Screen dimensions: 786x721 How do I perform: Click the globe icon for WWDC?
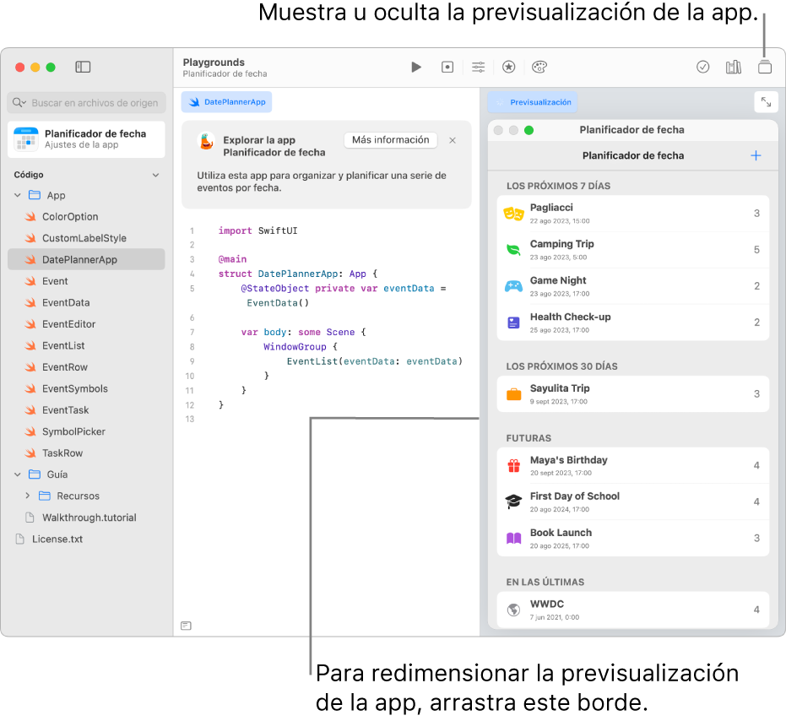point(513,610)
